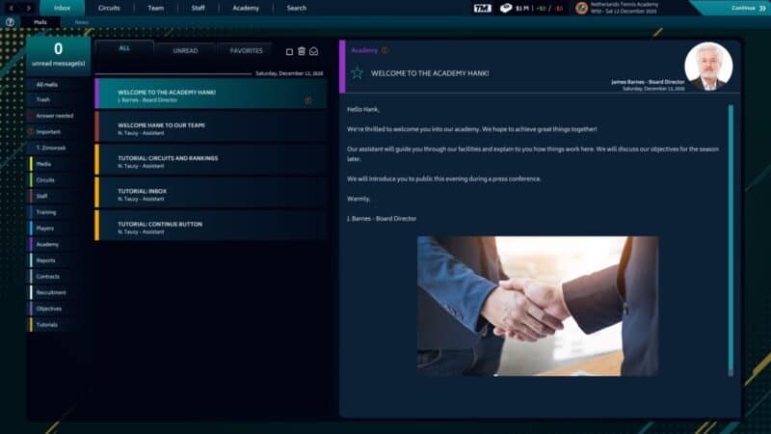
Task: Open the help question mark icon
Action: (x=10, y=22)
